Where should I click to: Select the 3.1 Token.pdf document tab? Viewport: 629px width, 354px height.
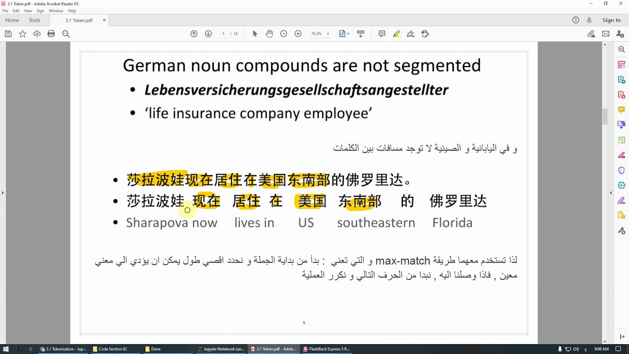[x=79, y=20]
